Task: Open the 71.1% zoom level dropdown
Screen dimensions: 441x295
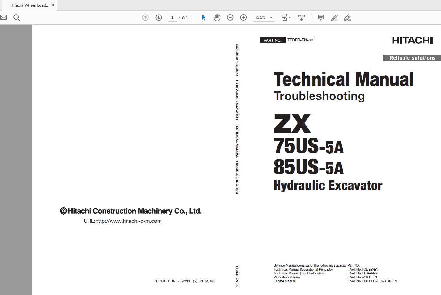Action: (271, 18)
